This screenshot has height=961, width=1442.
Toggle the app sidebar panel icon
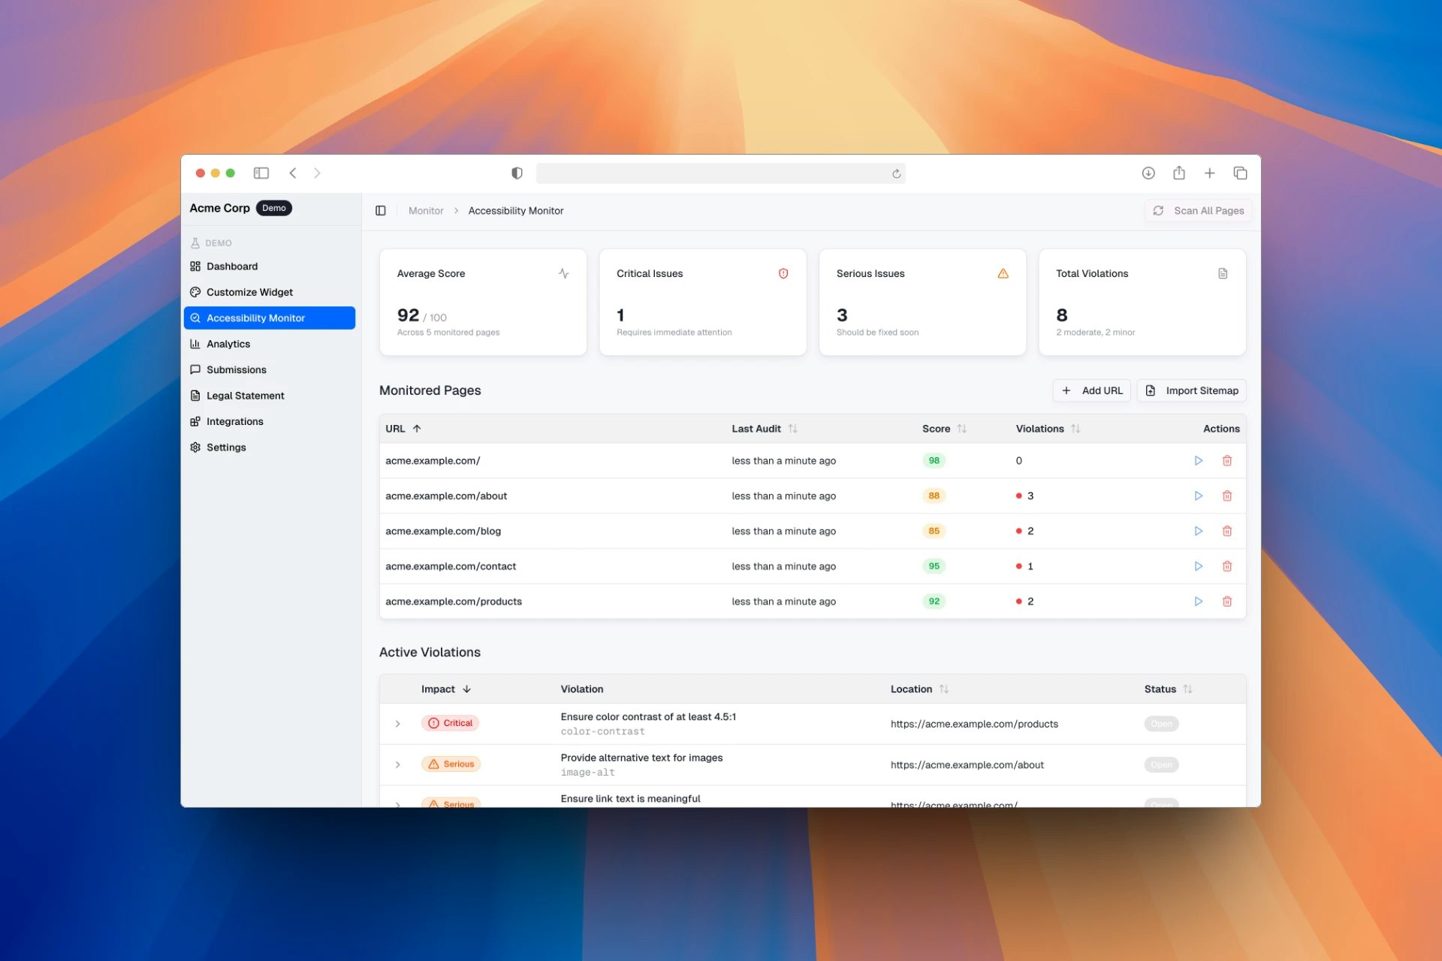pyautogui.click(x=381, y=211)
